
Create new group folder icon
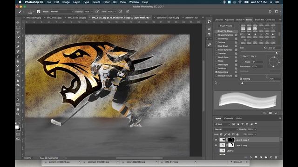pyautogui.click(x=266, y=157)
